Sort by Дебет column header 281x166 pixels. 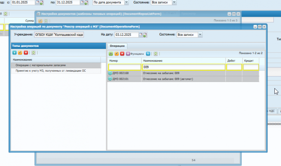point(234,61)
